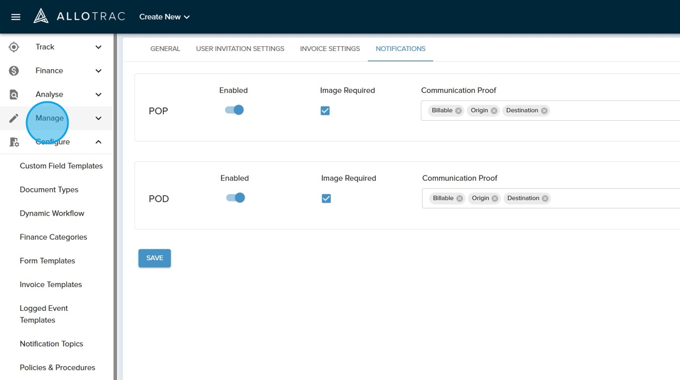
Task: Click the Finance dollar icon
Action: (x=14, y=71)
